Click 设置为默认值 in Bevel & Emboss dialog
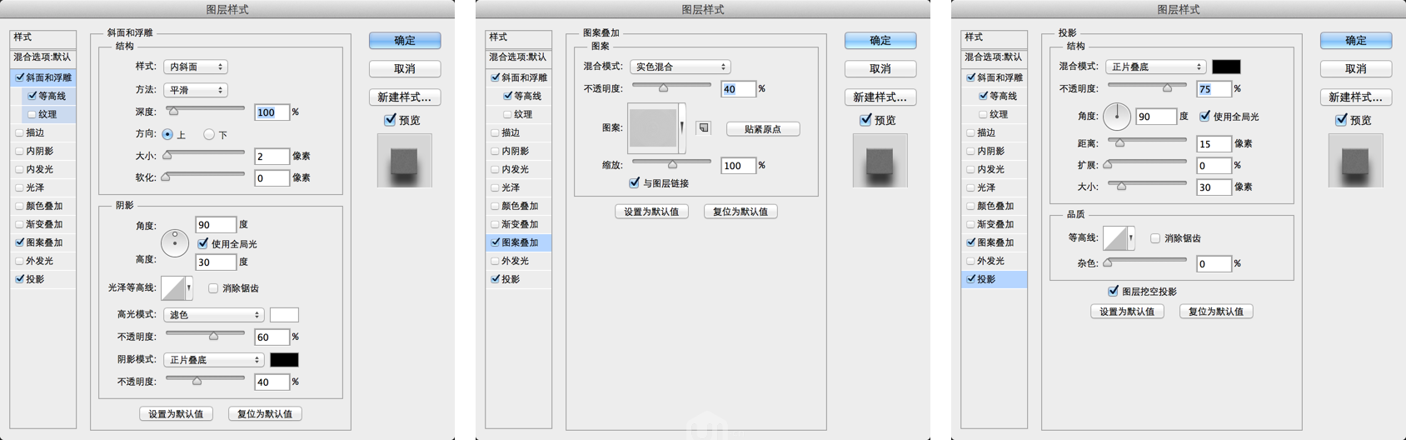 (176, 413)
